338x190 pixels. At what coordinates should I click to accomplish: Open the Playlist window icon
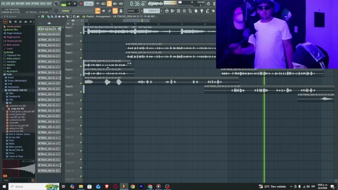point(167,11)
